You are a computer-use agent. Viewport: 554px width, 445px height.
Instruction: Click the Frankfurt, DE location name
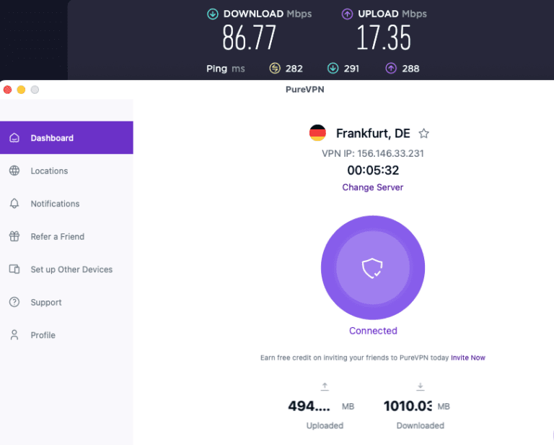373,134
